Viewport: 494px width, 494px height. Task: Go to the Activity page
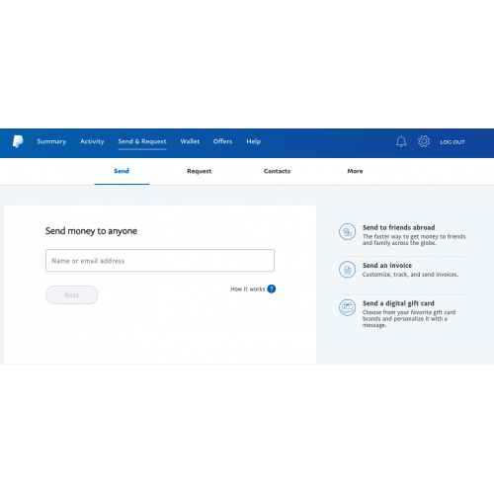(x=92, y=141)
